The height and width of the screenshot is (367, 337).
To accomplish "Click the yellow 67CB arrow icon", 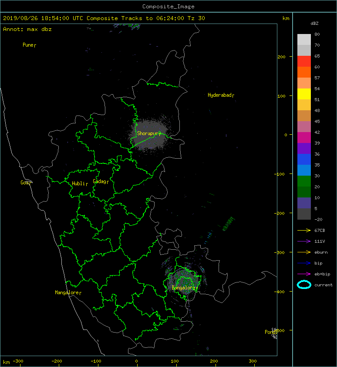I will tap(304, 231).
